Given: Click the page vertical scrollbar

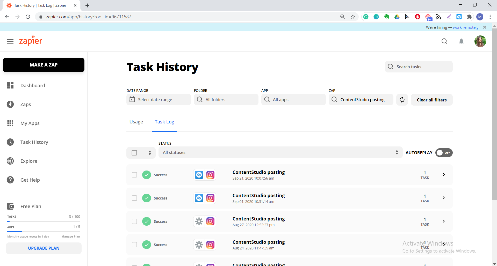Looking at the screenshot, I should (494, 114).
